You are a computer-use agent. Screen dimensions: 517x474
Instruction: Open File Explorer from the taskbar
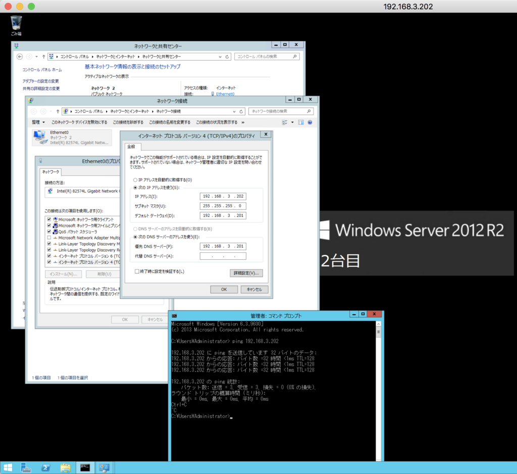pyautogui.click(x=66, y=467)
